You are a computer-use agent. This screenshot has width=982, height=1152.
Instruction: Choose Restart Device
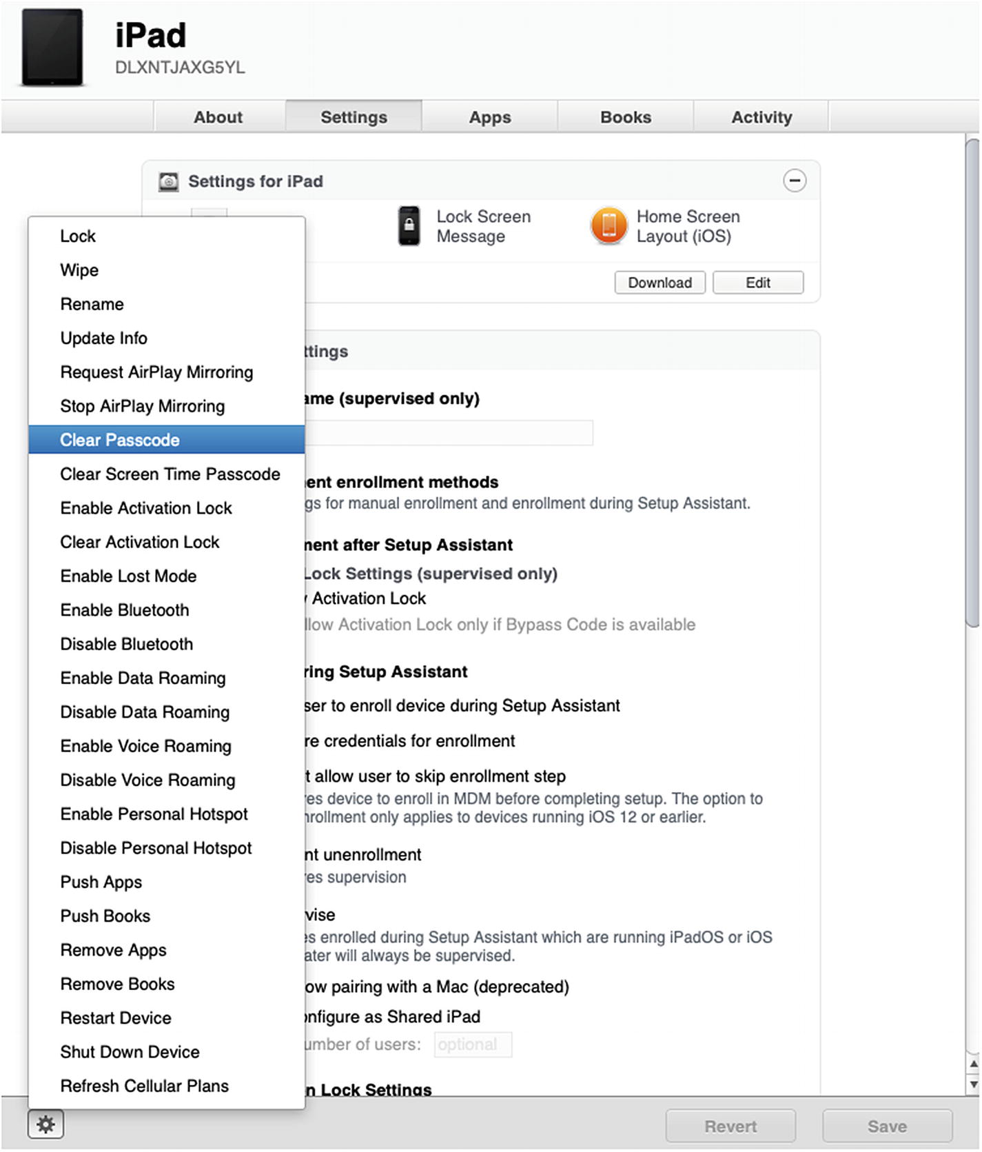tap(167, 1018)
